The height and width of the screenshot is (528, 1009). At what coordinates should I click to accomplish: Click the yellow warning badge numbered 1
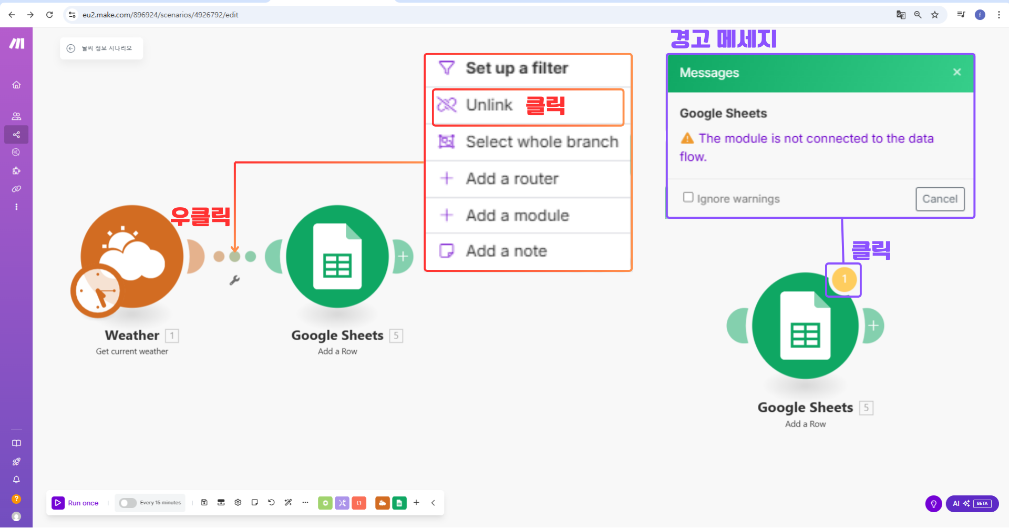(844, 279)
